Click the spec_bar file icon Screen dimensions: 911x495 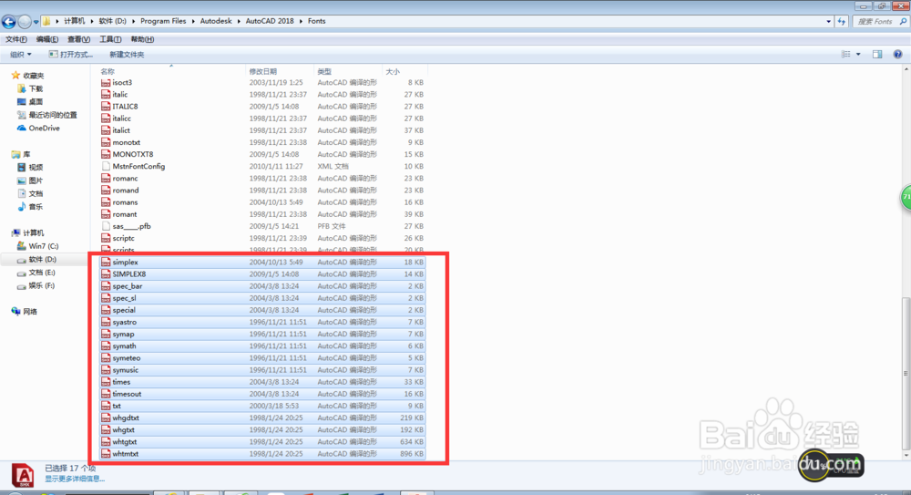coord(106,286)
